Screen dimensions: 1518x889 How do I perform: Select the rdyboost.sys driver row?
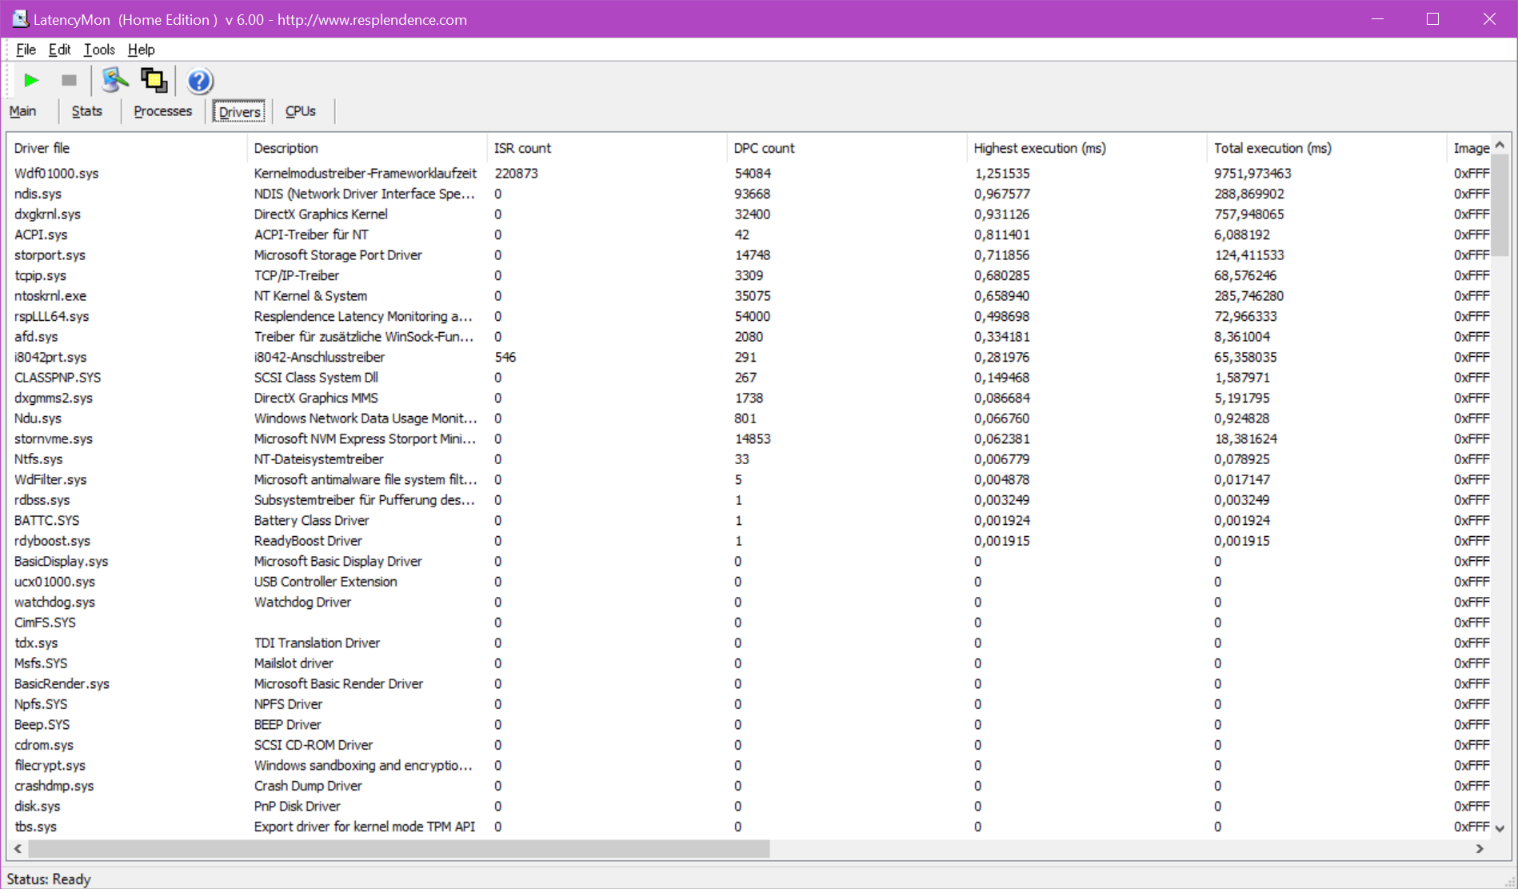(750, 541)
